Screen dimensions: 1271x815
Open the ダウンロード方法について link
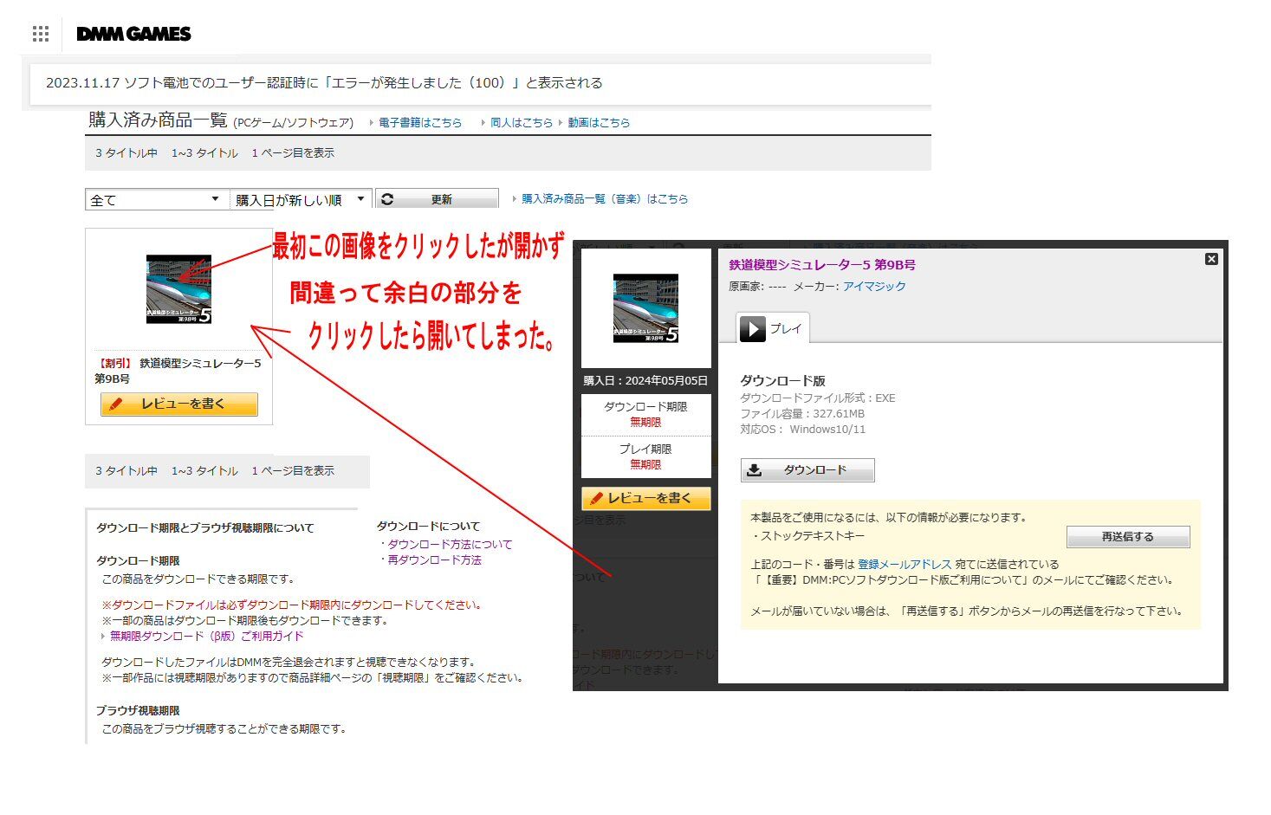click(x=450, y=543)
